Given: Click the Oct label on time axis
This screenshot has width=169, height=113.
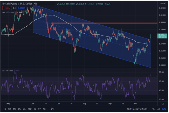Looking at the screenshot, I should pos(136,103).
